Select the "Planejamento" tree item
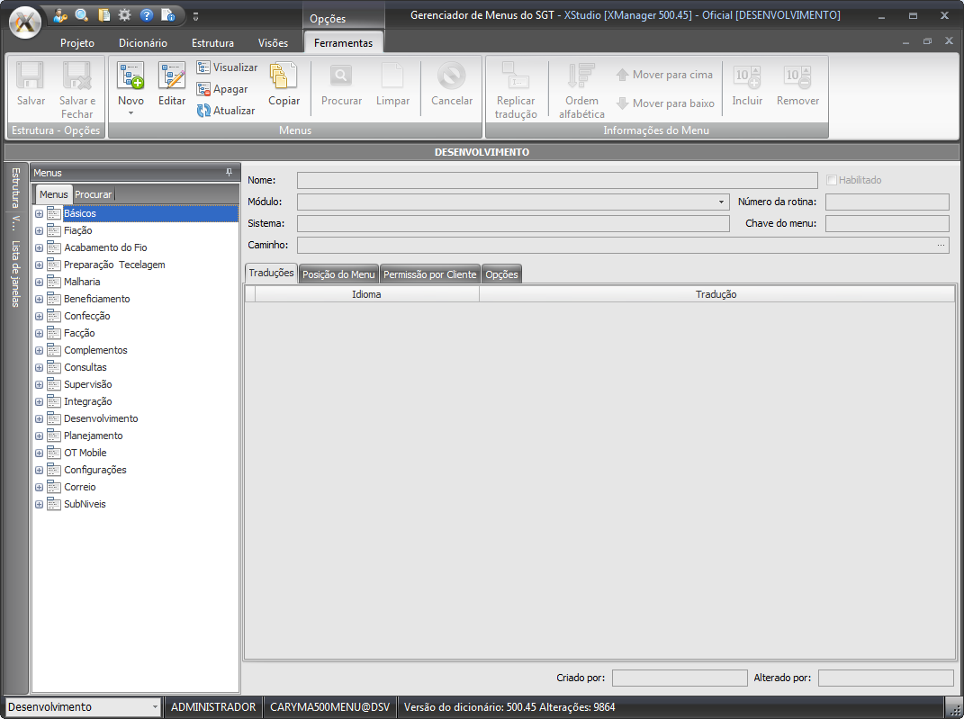 (94, 436)
